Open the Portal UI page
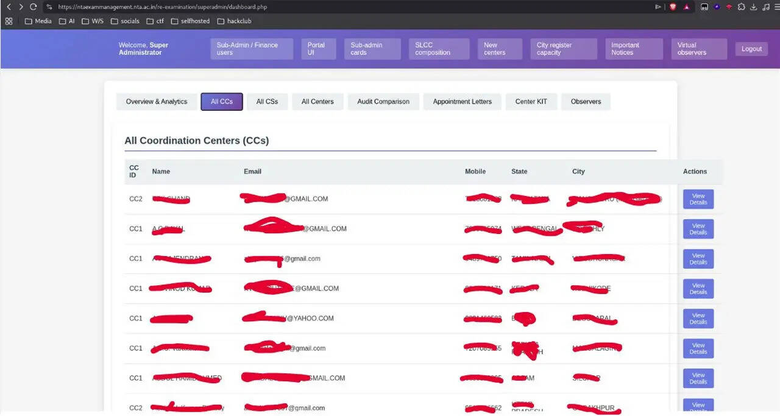The width and height of the screenshot is (780, 416). 319,49
